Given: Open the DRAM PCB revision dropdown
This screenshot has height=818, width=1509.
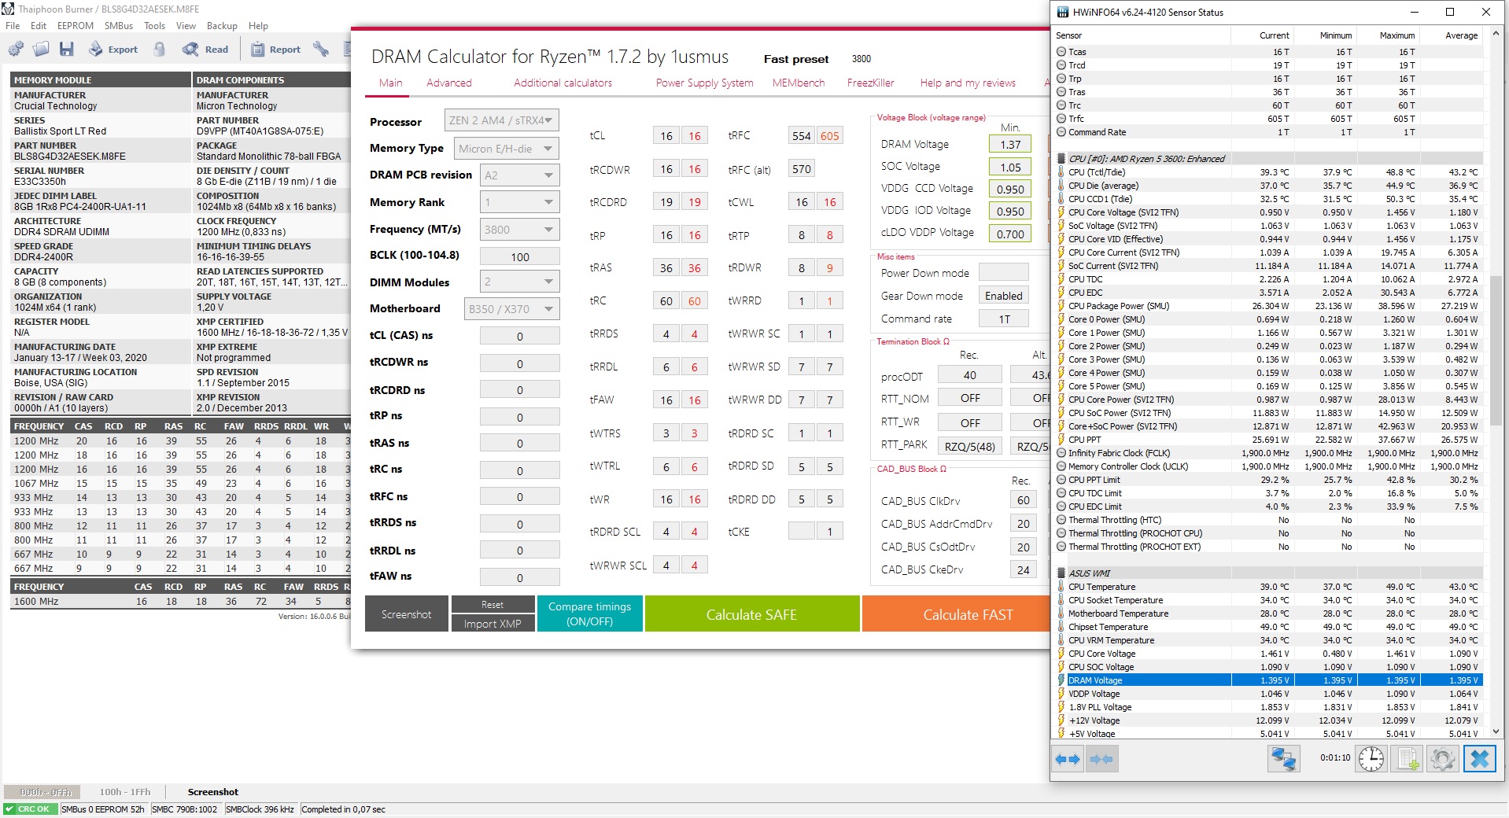Looking at the screenshot, I should 519,175.
